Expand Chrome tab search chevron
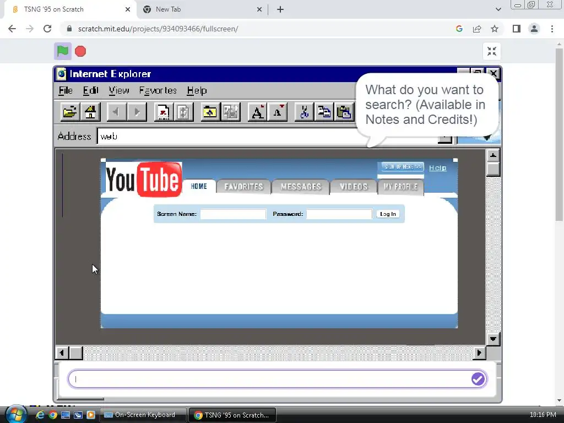This screenshot has width=564, height=423. pos(498,9)
